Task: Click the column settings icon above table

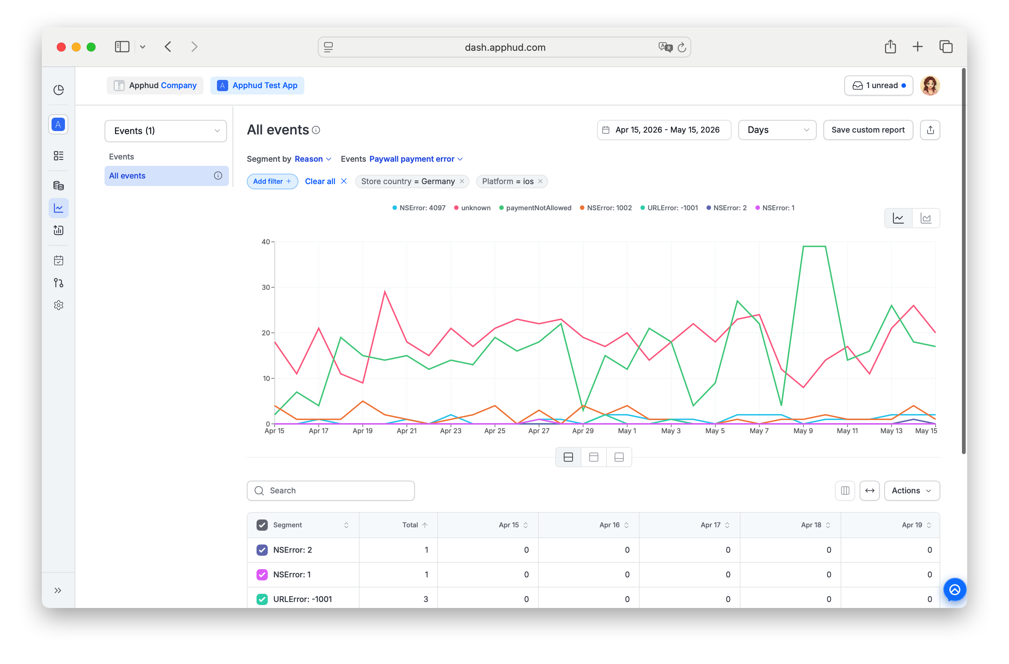Action: [x=845, y=491]
